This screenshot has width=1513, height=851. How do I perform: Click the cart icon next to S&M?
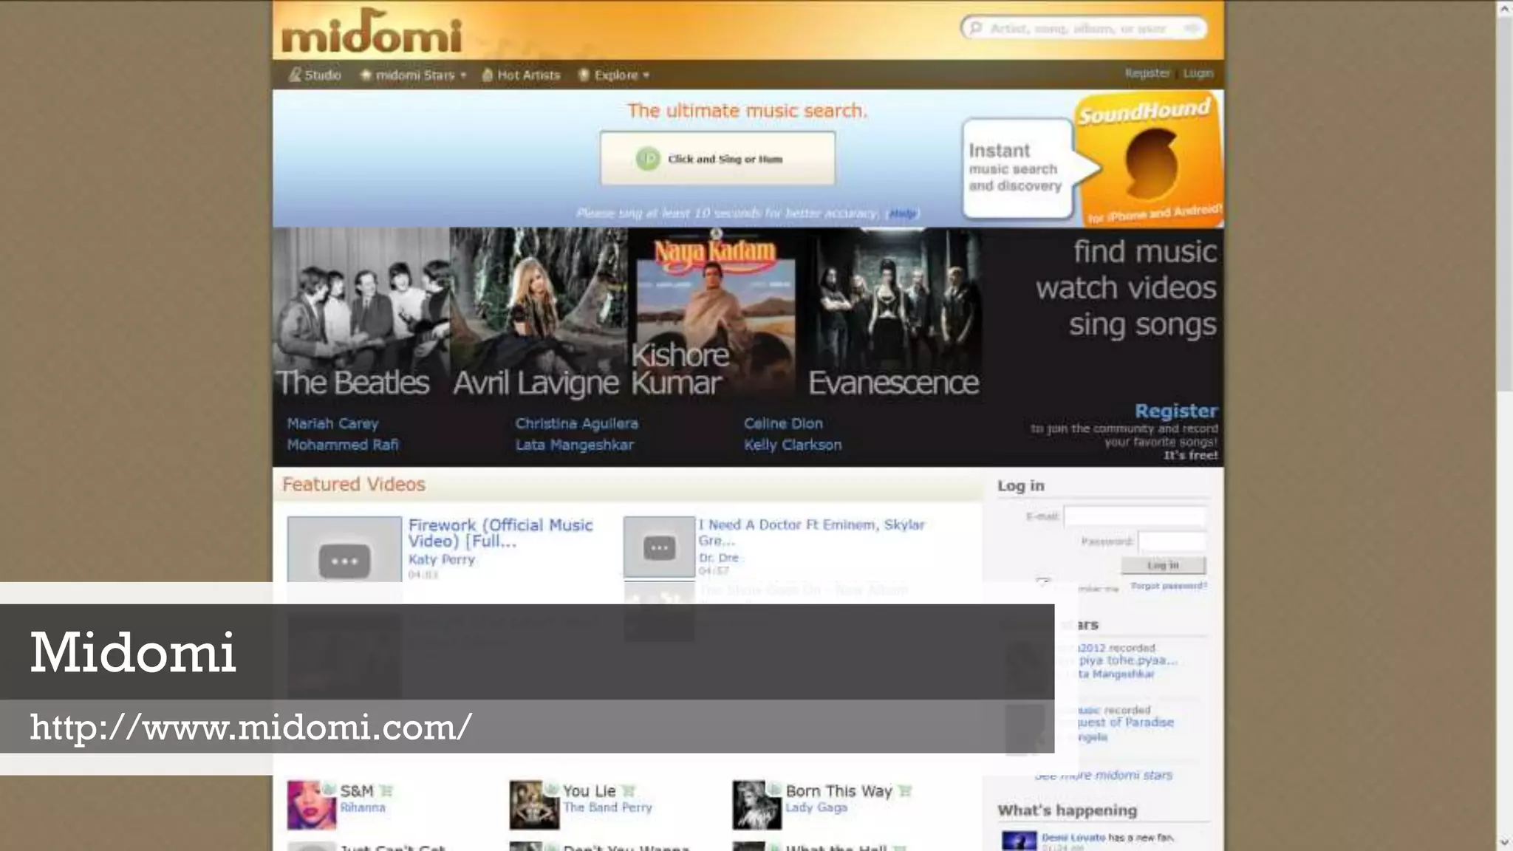pos(386,791)
